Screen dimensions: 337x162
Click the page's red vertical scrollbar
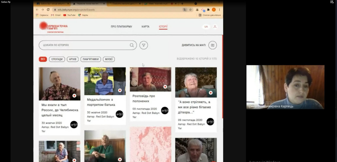click(222, 77)
